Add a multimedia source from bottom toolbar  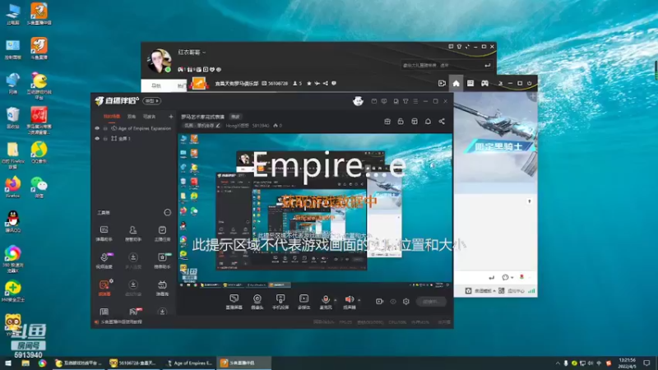pyautogui.click(x=304, y=298)
